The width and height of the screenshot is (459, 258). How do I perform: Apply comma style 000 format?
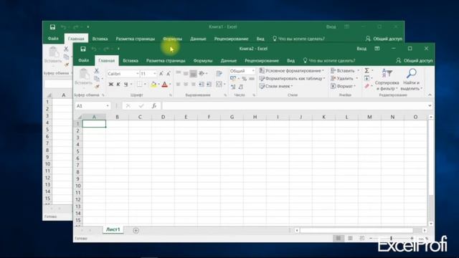pyautogui.click(x=252, y=79)
